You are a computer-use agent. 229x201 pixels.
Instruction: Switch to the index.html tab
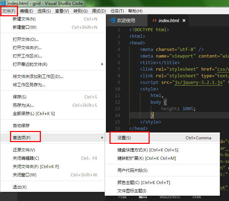pyautogui.click(x=169, y=20)
